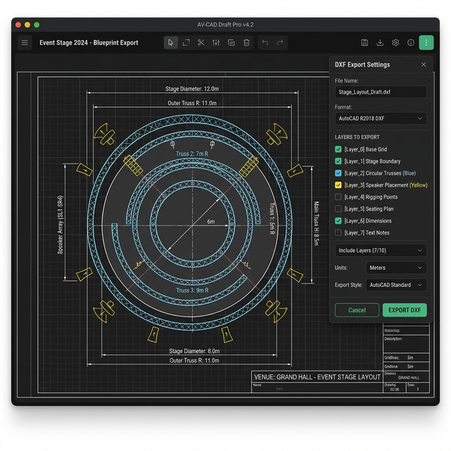
Task: Click the download export icon
Action: click(x=380, y=42)
